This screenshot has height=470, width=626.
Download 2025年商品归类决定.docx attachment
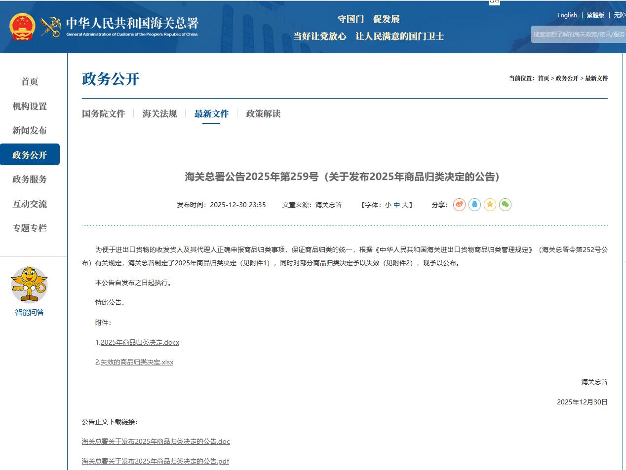point(140,342)
